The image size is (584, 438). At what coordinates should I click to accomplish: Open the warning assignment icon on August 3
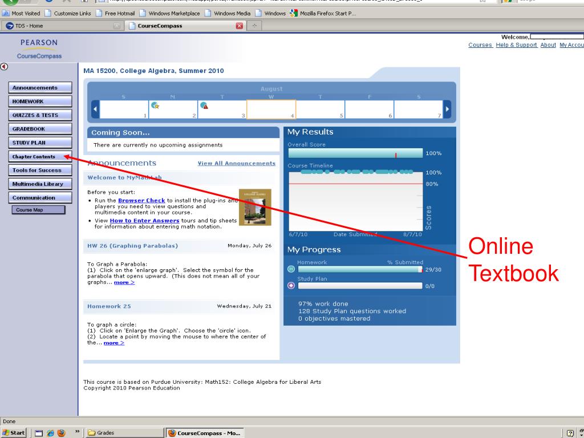pos(204,106)
